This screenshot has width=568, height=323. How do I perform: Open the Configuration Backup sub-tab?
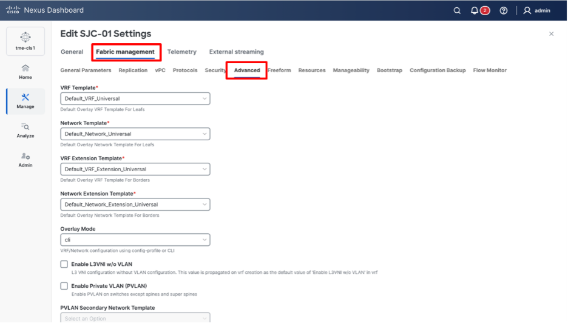[438, 70]
